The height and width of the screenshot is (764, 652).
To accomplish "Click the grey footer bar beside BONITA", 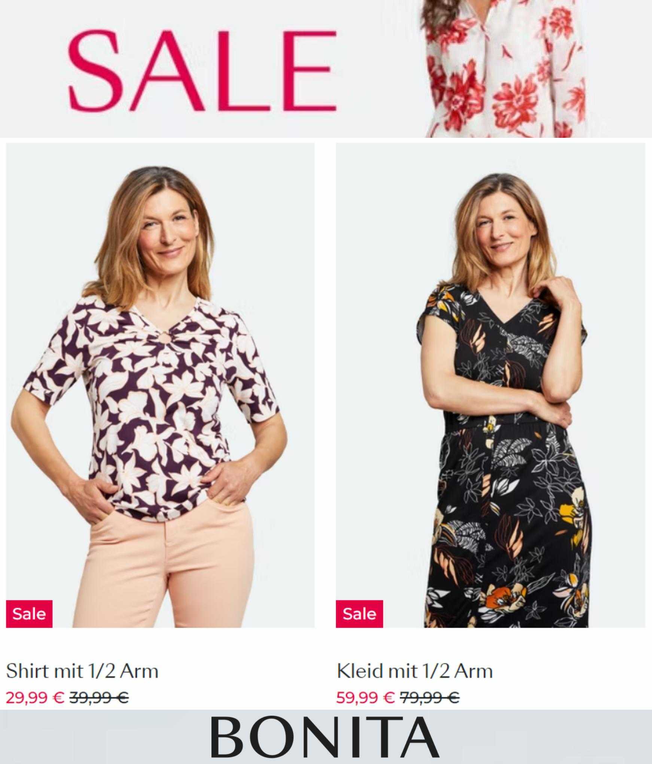I will point(105,737).
